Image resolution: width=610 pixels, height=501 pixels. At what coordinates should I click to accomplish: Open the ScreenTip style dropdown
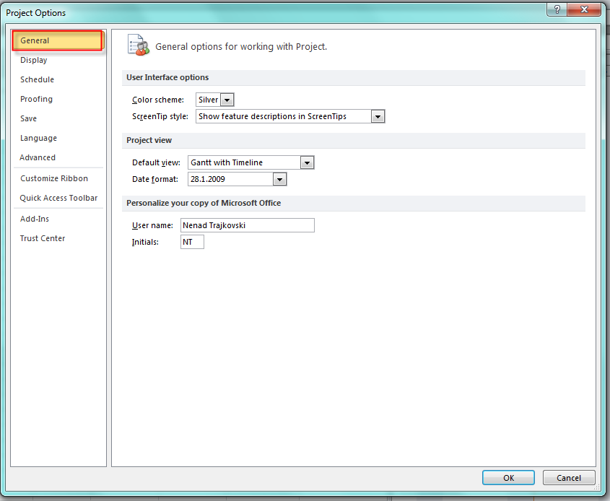[378, 116]
